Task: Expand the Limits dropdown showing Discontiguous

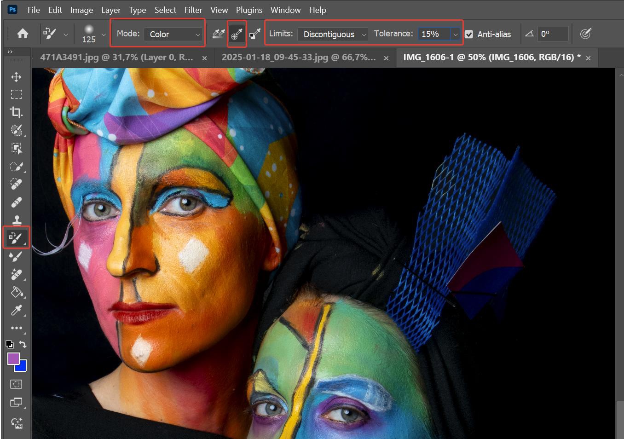Action: click(x=333, y=34)
